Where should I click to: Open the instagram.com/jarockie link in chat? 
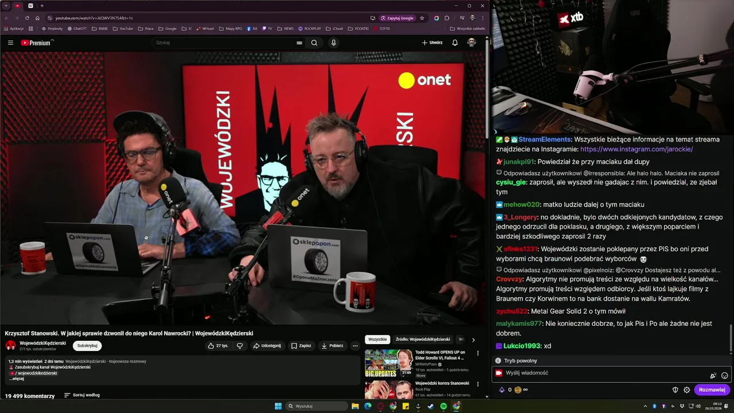[x=637, y=149]
